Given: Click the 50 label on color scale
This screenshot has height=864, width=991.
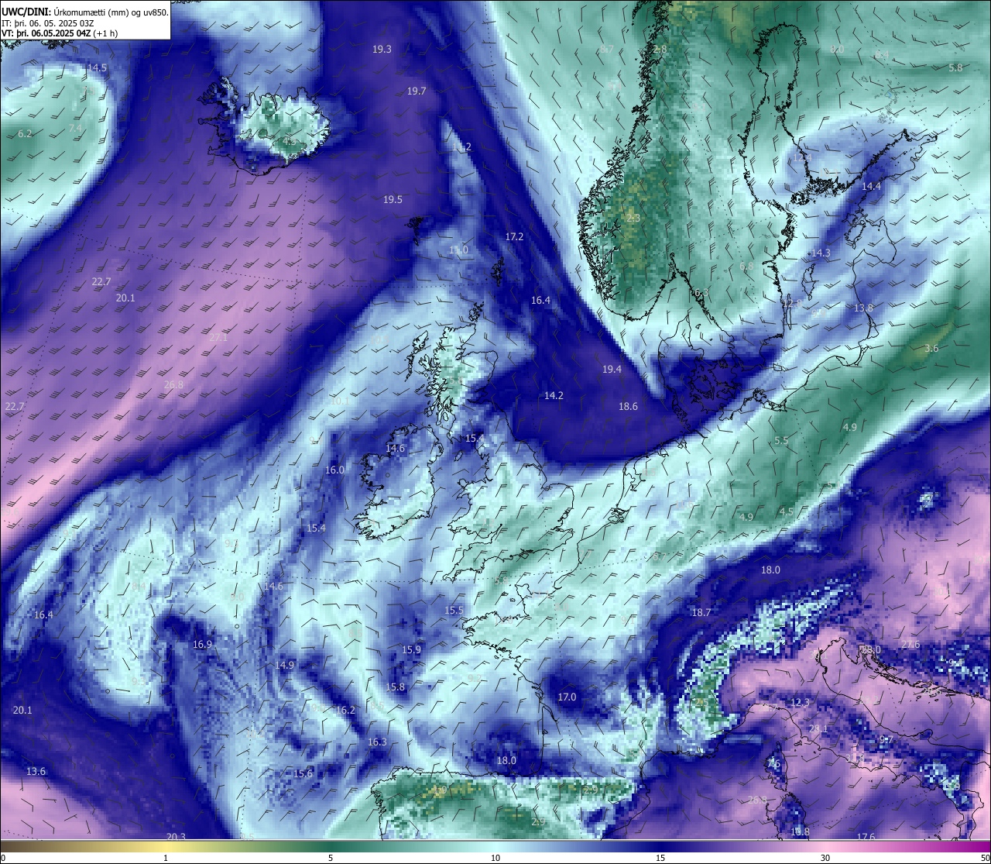Looking at the screenshot, I should tap(984, 858).
